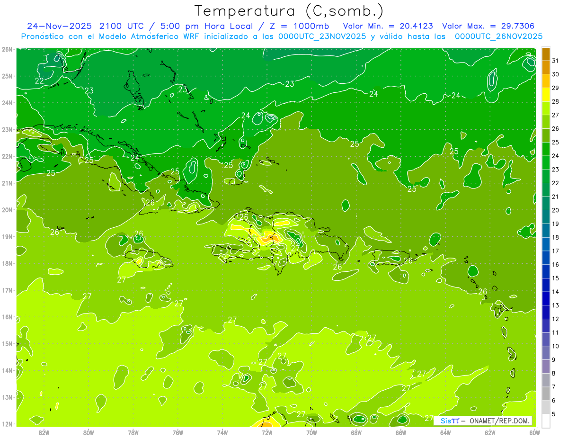Click the '66W' longitude axis label
Image resolution: width=568 pixels, height=439 pixels.
(x=401, y=432)
